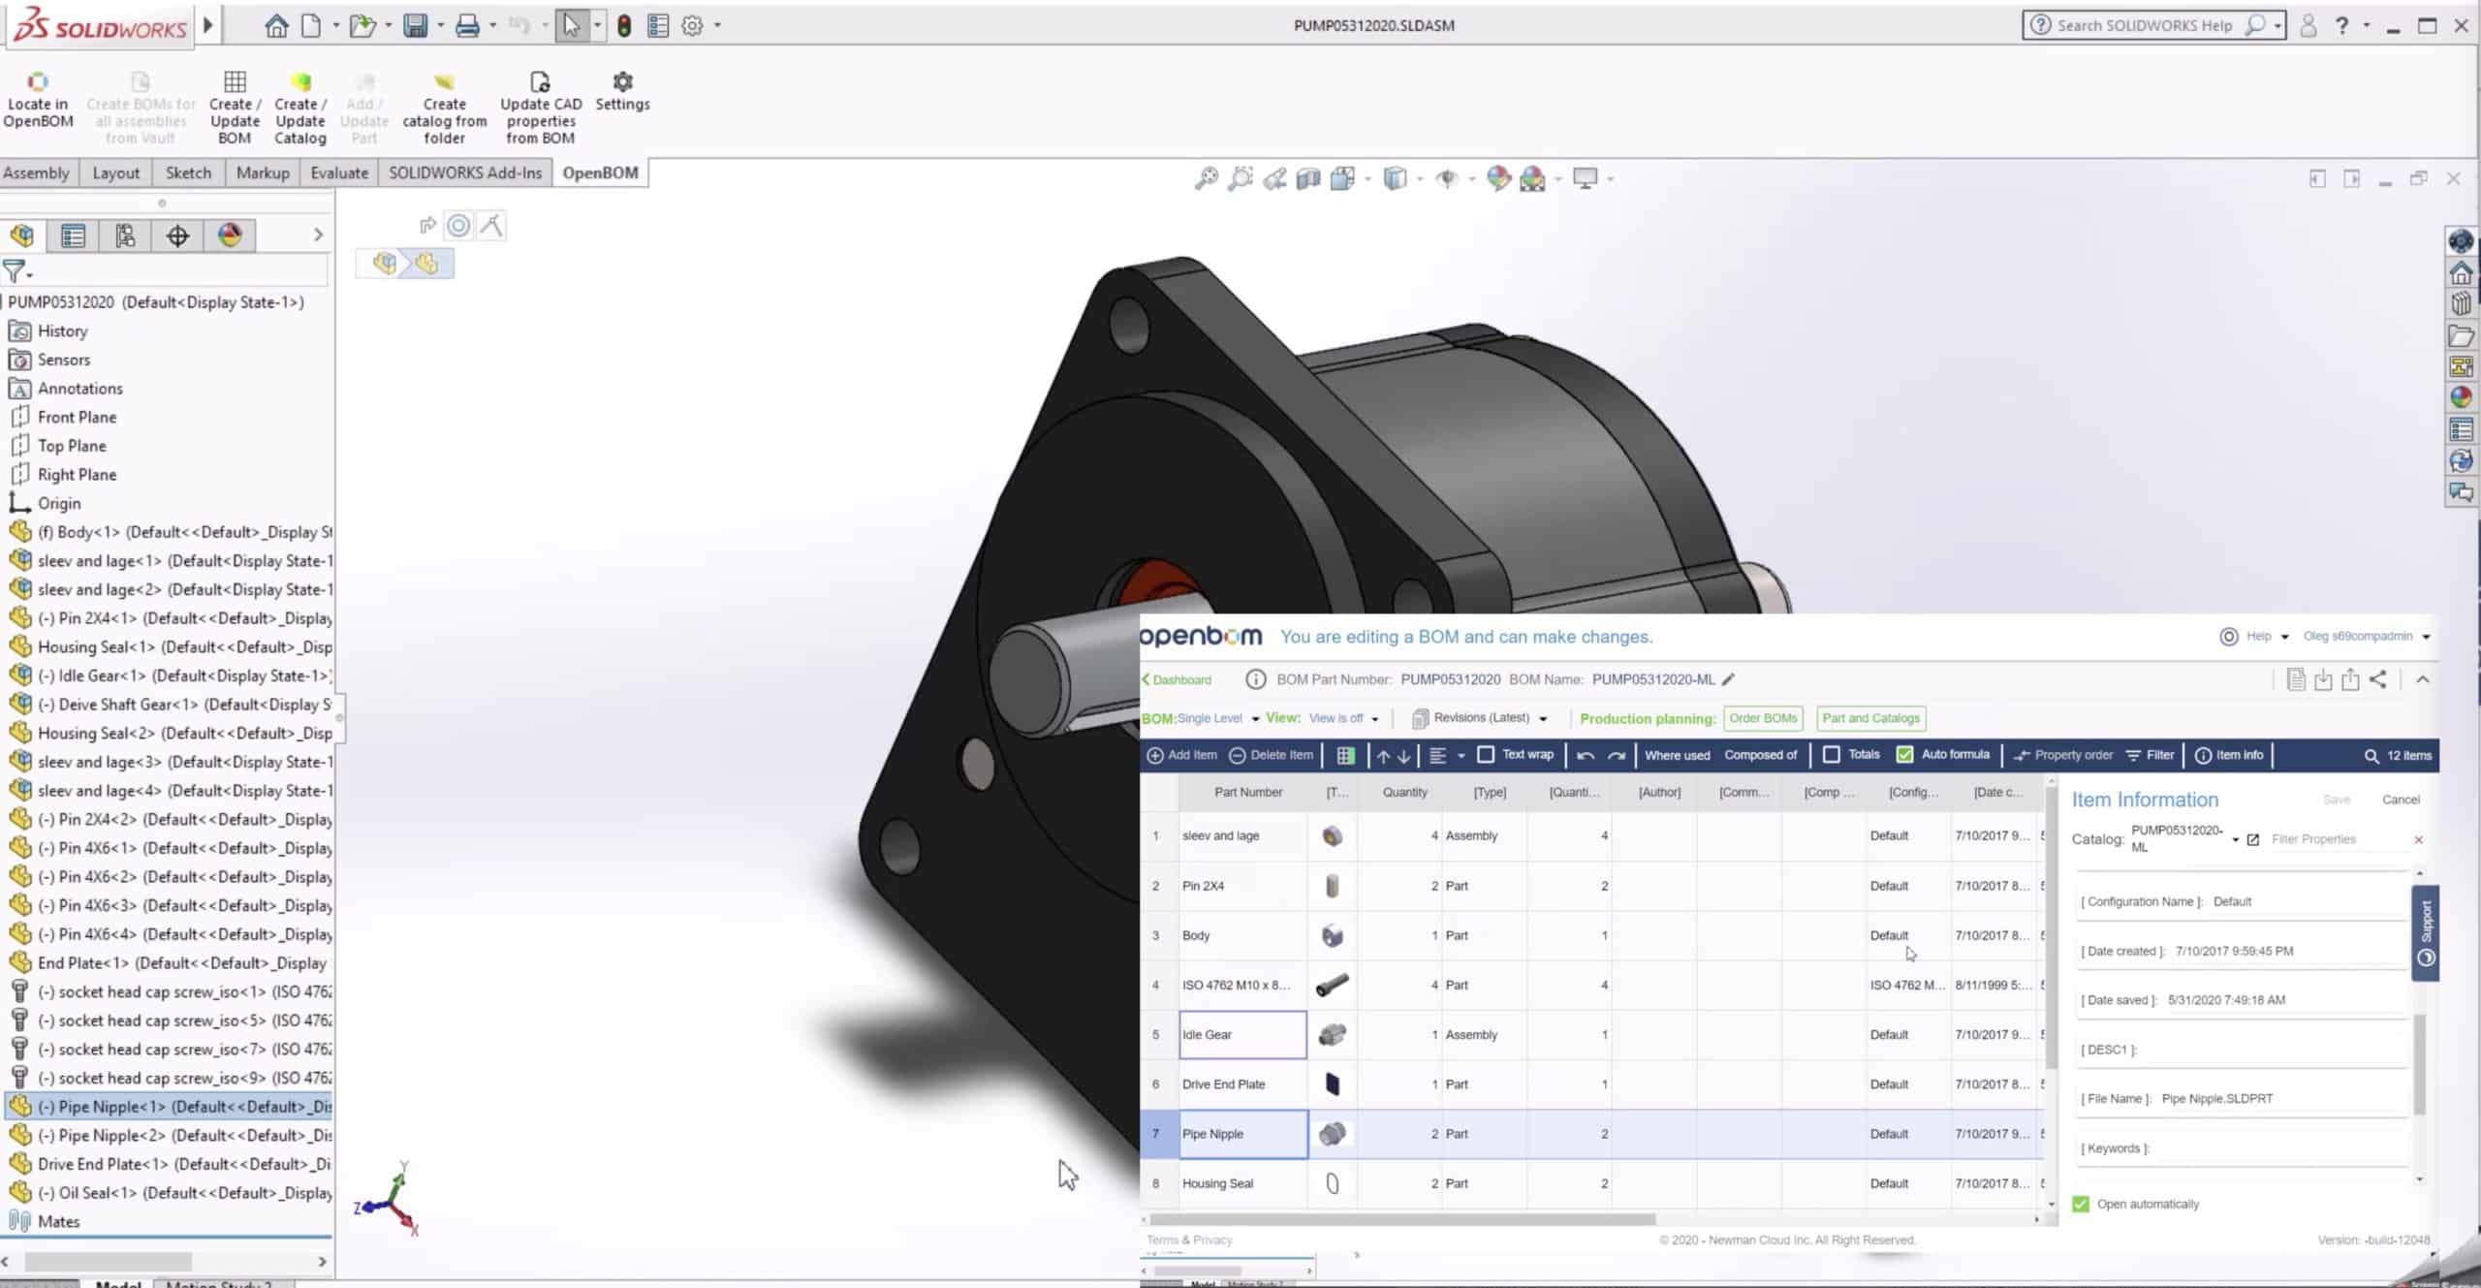Click Add Item in OpenBOM toolbar
The height and width of the screenshot is (1288, 2481).
pyautogui.click(x=1182, y=755)
